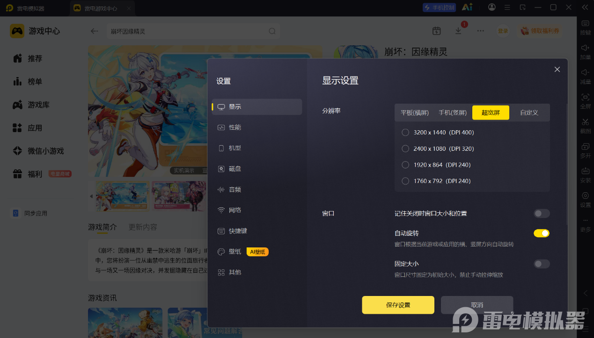The height and width of the screenshot is (338, 594).
Task: Select the 雷电游戏中心 window tab
Action: [x=102, y=8]
